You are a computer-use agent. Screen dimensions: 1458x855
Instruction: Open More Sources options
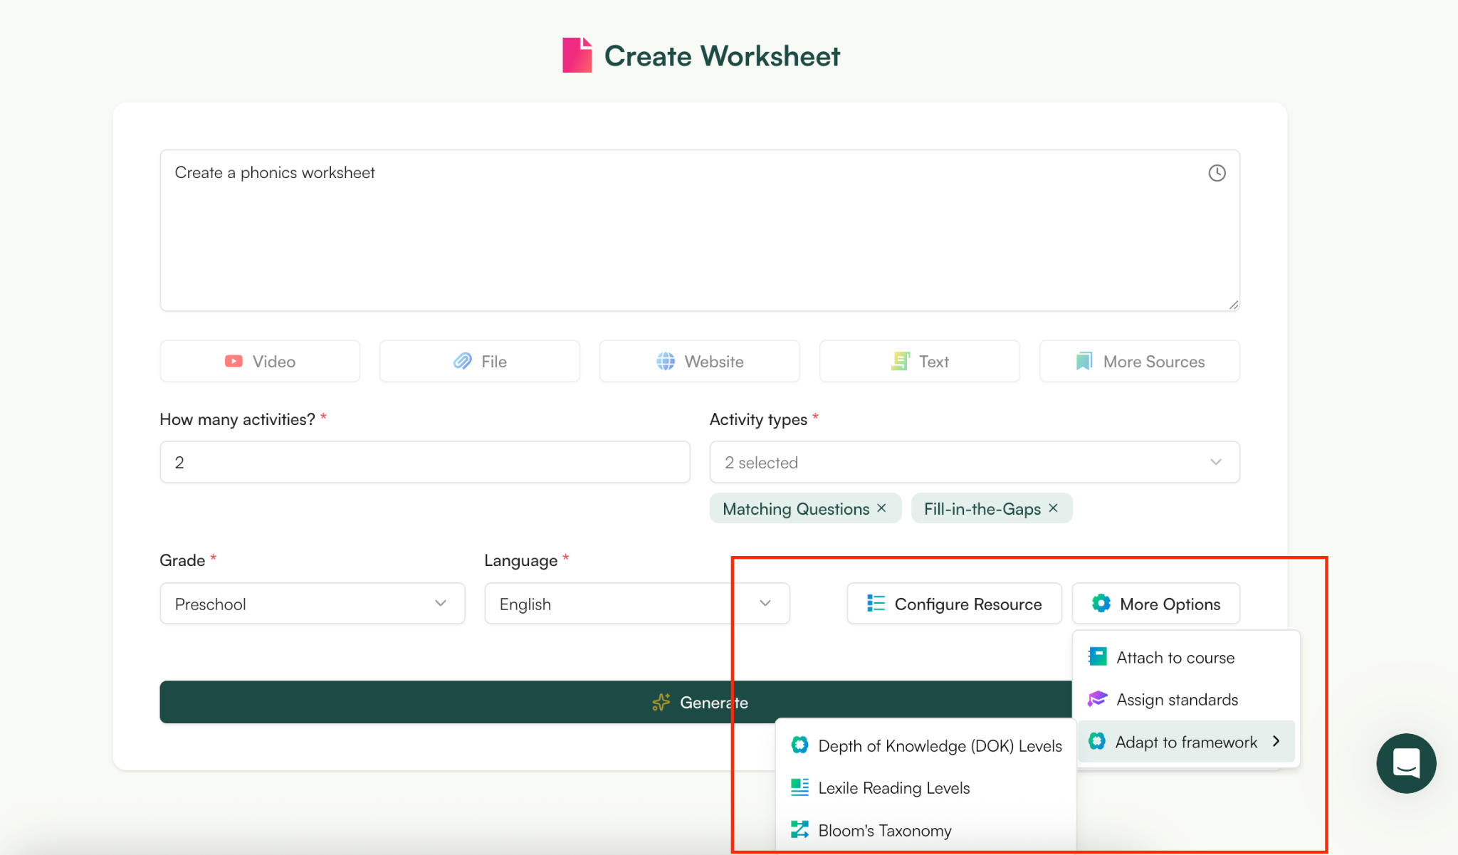1139,362
